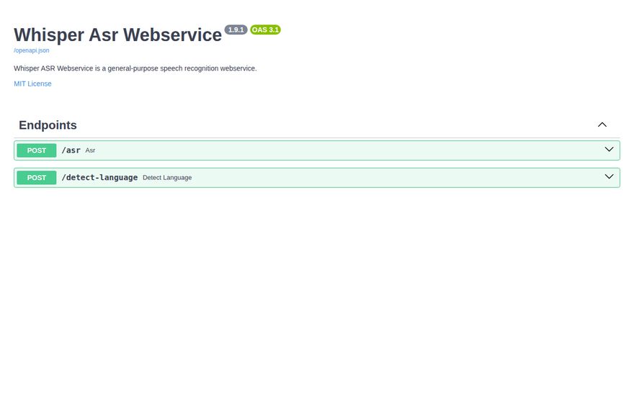
Task: Click the 'Detect Language' summary text
Action: 167,178
